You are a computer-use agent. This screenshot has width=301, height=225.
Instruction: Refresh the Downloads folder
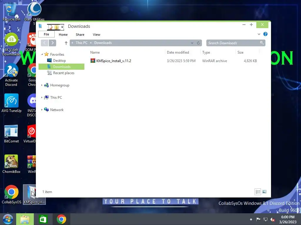click(x=198, y=43)
